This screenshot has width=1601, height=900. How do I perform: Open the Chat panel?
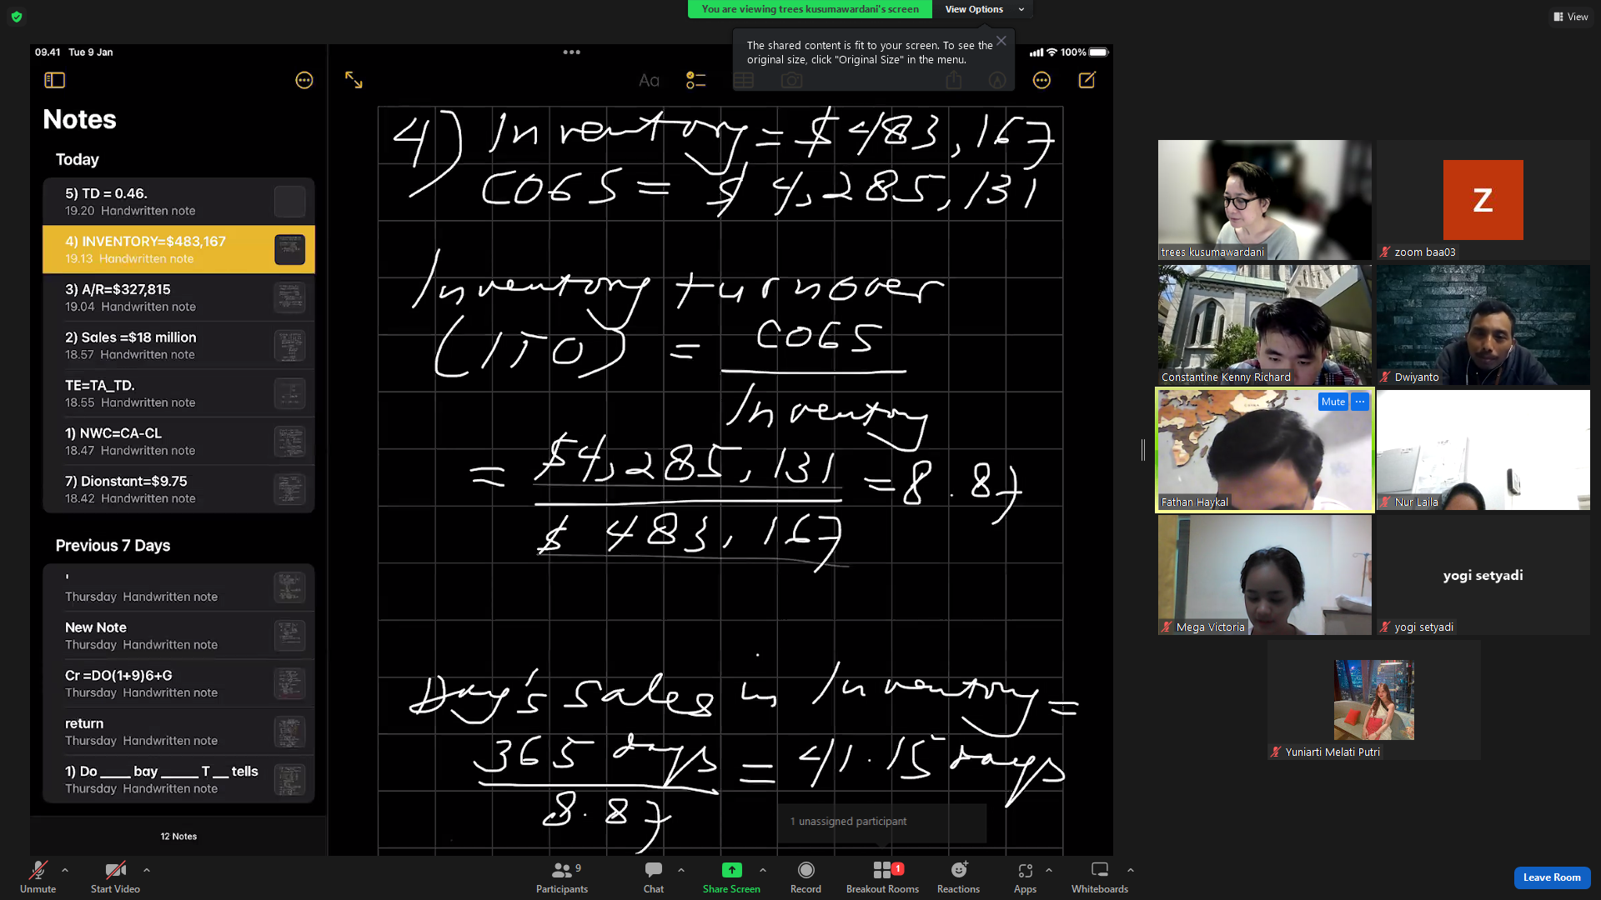654,877
